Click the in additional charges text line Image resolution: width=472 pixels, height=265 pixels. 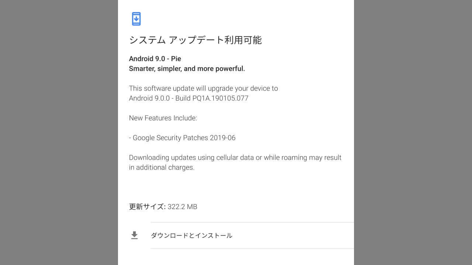click(x=162, y=167)
